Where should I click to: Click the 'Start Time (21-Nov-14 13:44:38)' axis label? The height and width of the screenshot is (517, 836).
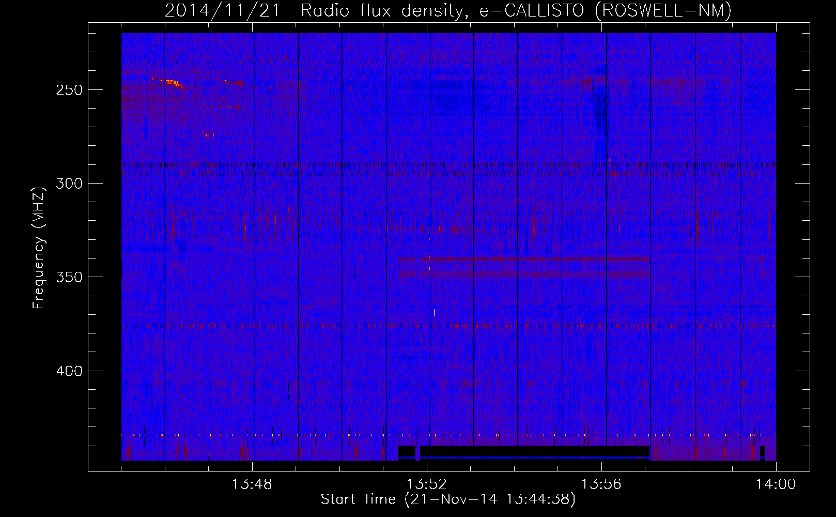[448, 499]
